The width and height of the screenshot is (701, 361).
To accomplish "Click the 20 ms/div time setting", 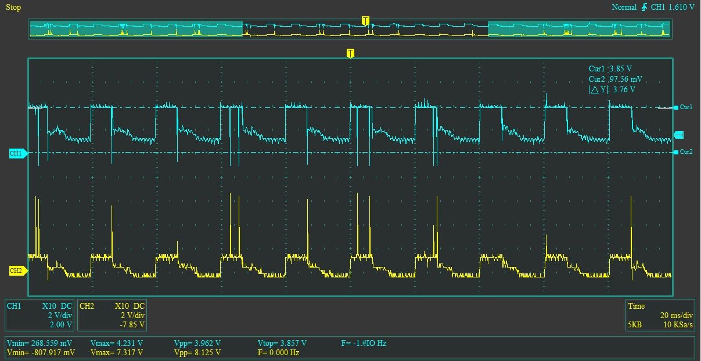I will [677, 315].
